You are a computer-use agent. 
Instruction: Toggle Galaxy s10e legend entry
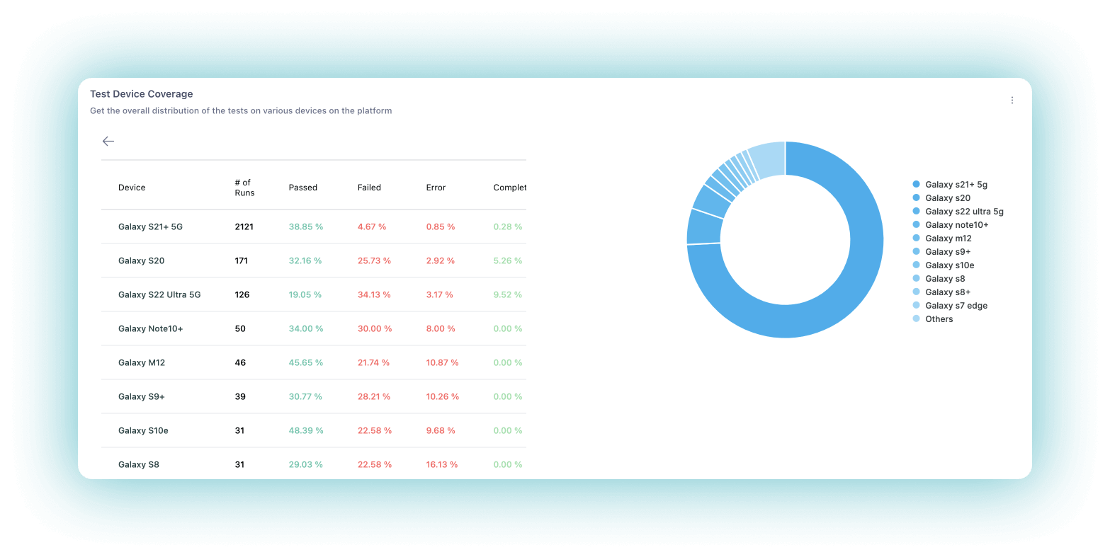(x=944, y=265)
